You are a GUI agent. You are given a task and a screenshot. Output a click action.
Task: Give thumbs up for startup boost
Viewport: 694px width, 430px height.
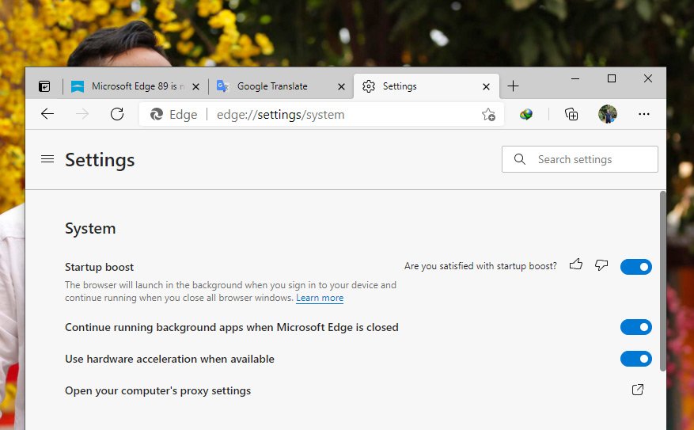pyautogui.click(x=576, y=264)
